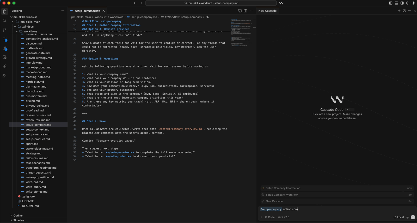Screen dimensions: 417x223
Task: Change model from Kimi K2.5
Action: tap(283, 217)
